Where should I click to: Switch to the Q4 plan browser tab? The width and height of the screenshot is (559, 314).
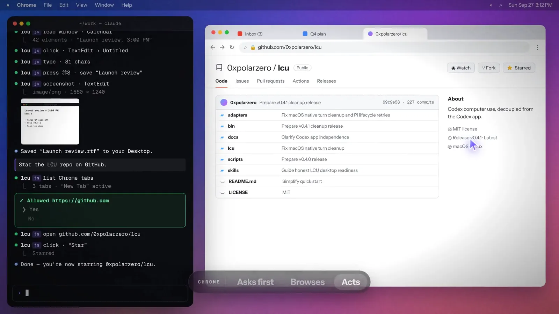[318, 34]
